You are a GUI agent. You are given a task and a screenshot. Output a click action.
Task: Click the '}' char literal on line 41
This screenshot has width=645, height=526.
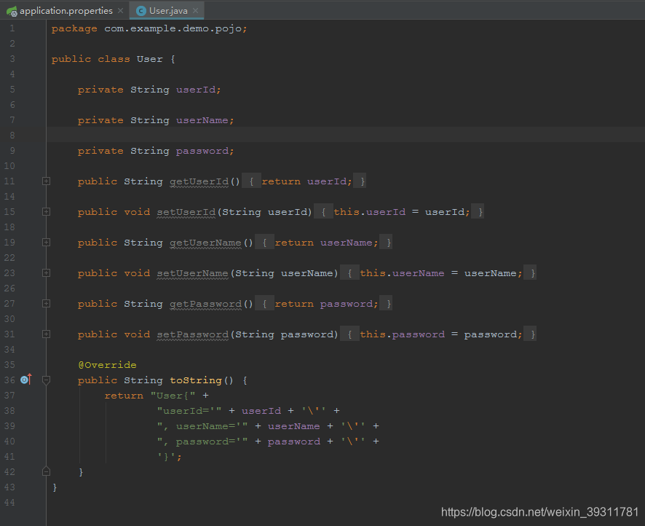[166, 457]
